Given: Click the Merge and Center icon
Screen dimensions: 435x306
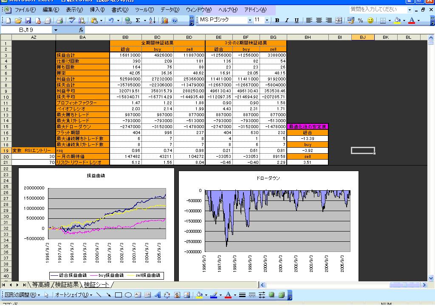Looking at the screenshot, I should [x=339, y=20].
